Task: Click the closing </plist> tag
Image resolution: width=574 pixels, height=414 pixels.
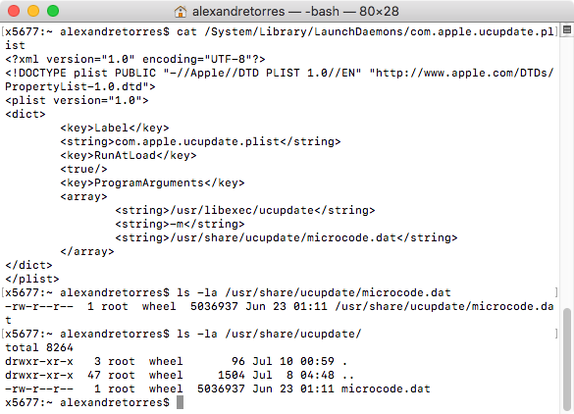Action: pyautogui.click(x=32, y=279)
